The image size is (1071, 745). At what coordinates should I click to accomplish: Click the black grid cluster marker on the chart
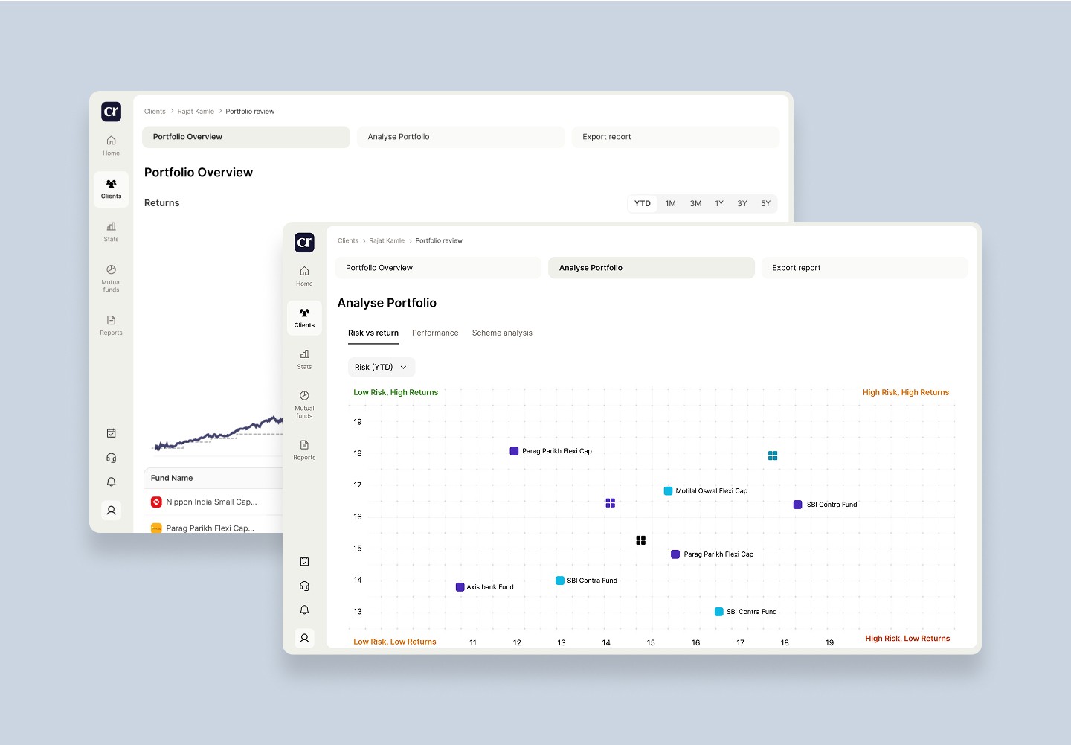click(x=640, y=540)
